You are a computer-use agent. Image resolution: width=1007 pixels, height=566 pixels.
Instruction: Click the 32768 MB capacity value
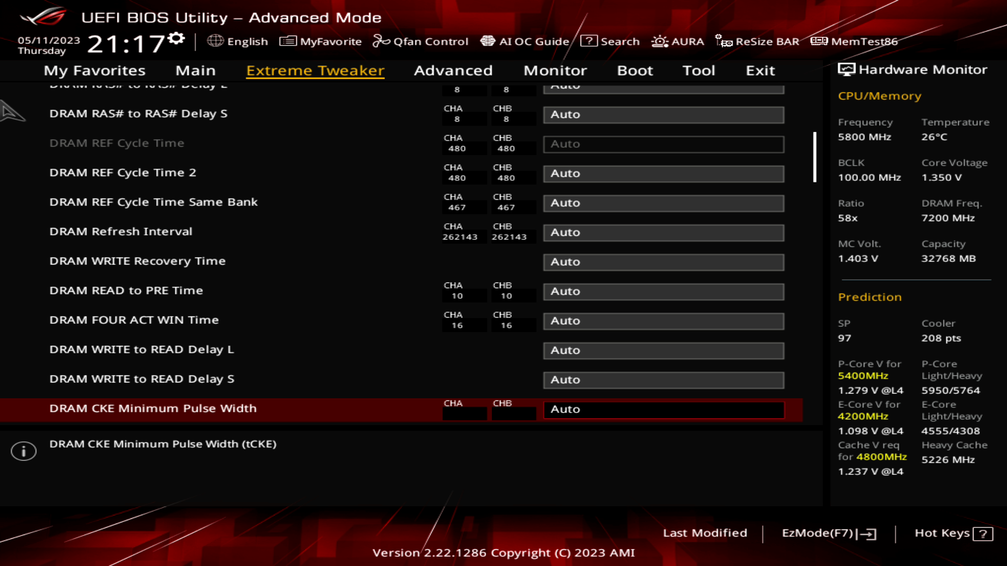point(948,258)
